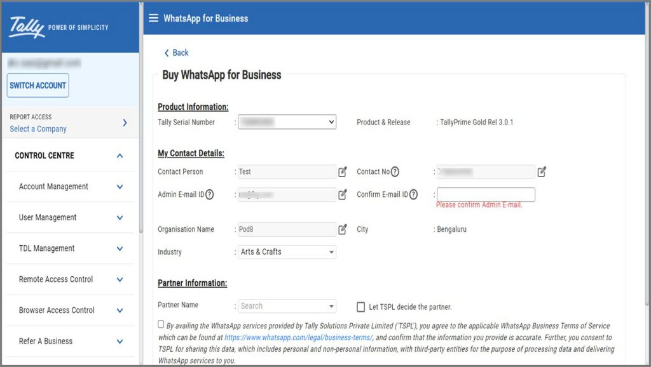Screen dimensions: 651x367
Task: Click the Tally logo
Action: tap(27, 27)
